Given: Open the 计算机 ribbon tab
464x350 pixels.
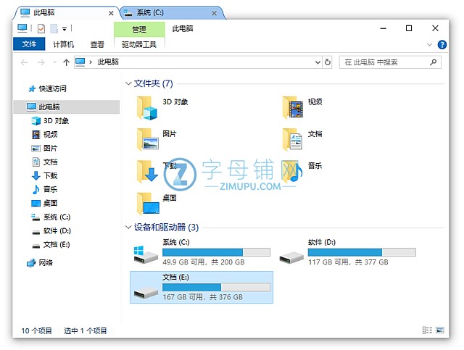Looking at the screenshot, I should 63,44.
